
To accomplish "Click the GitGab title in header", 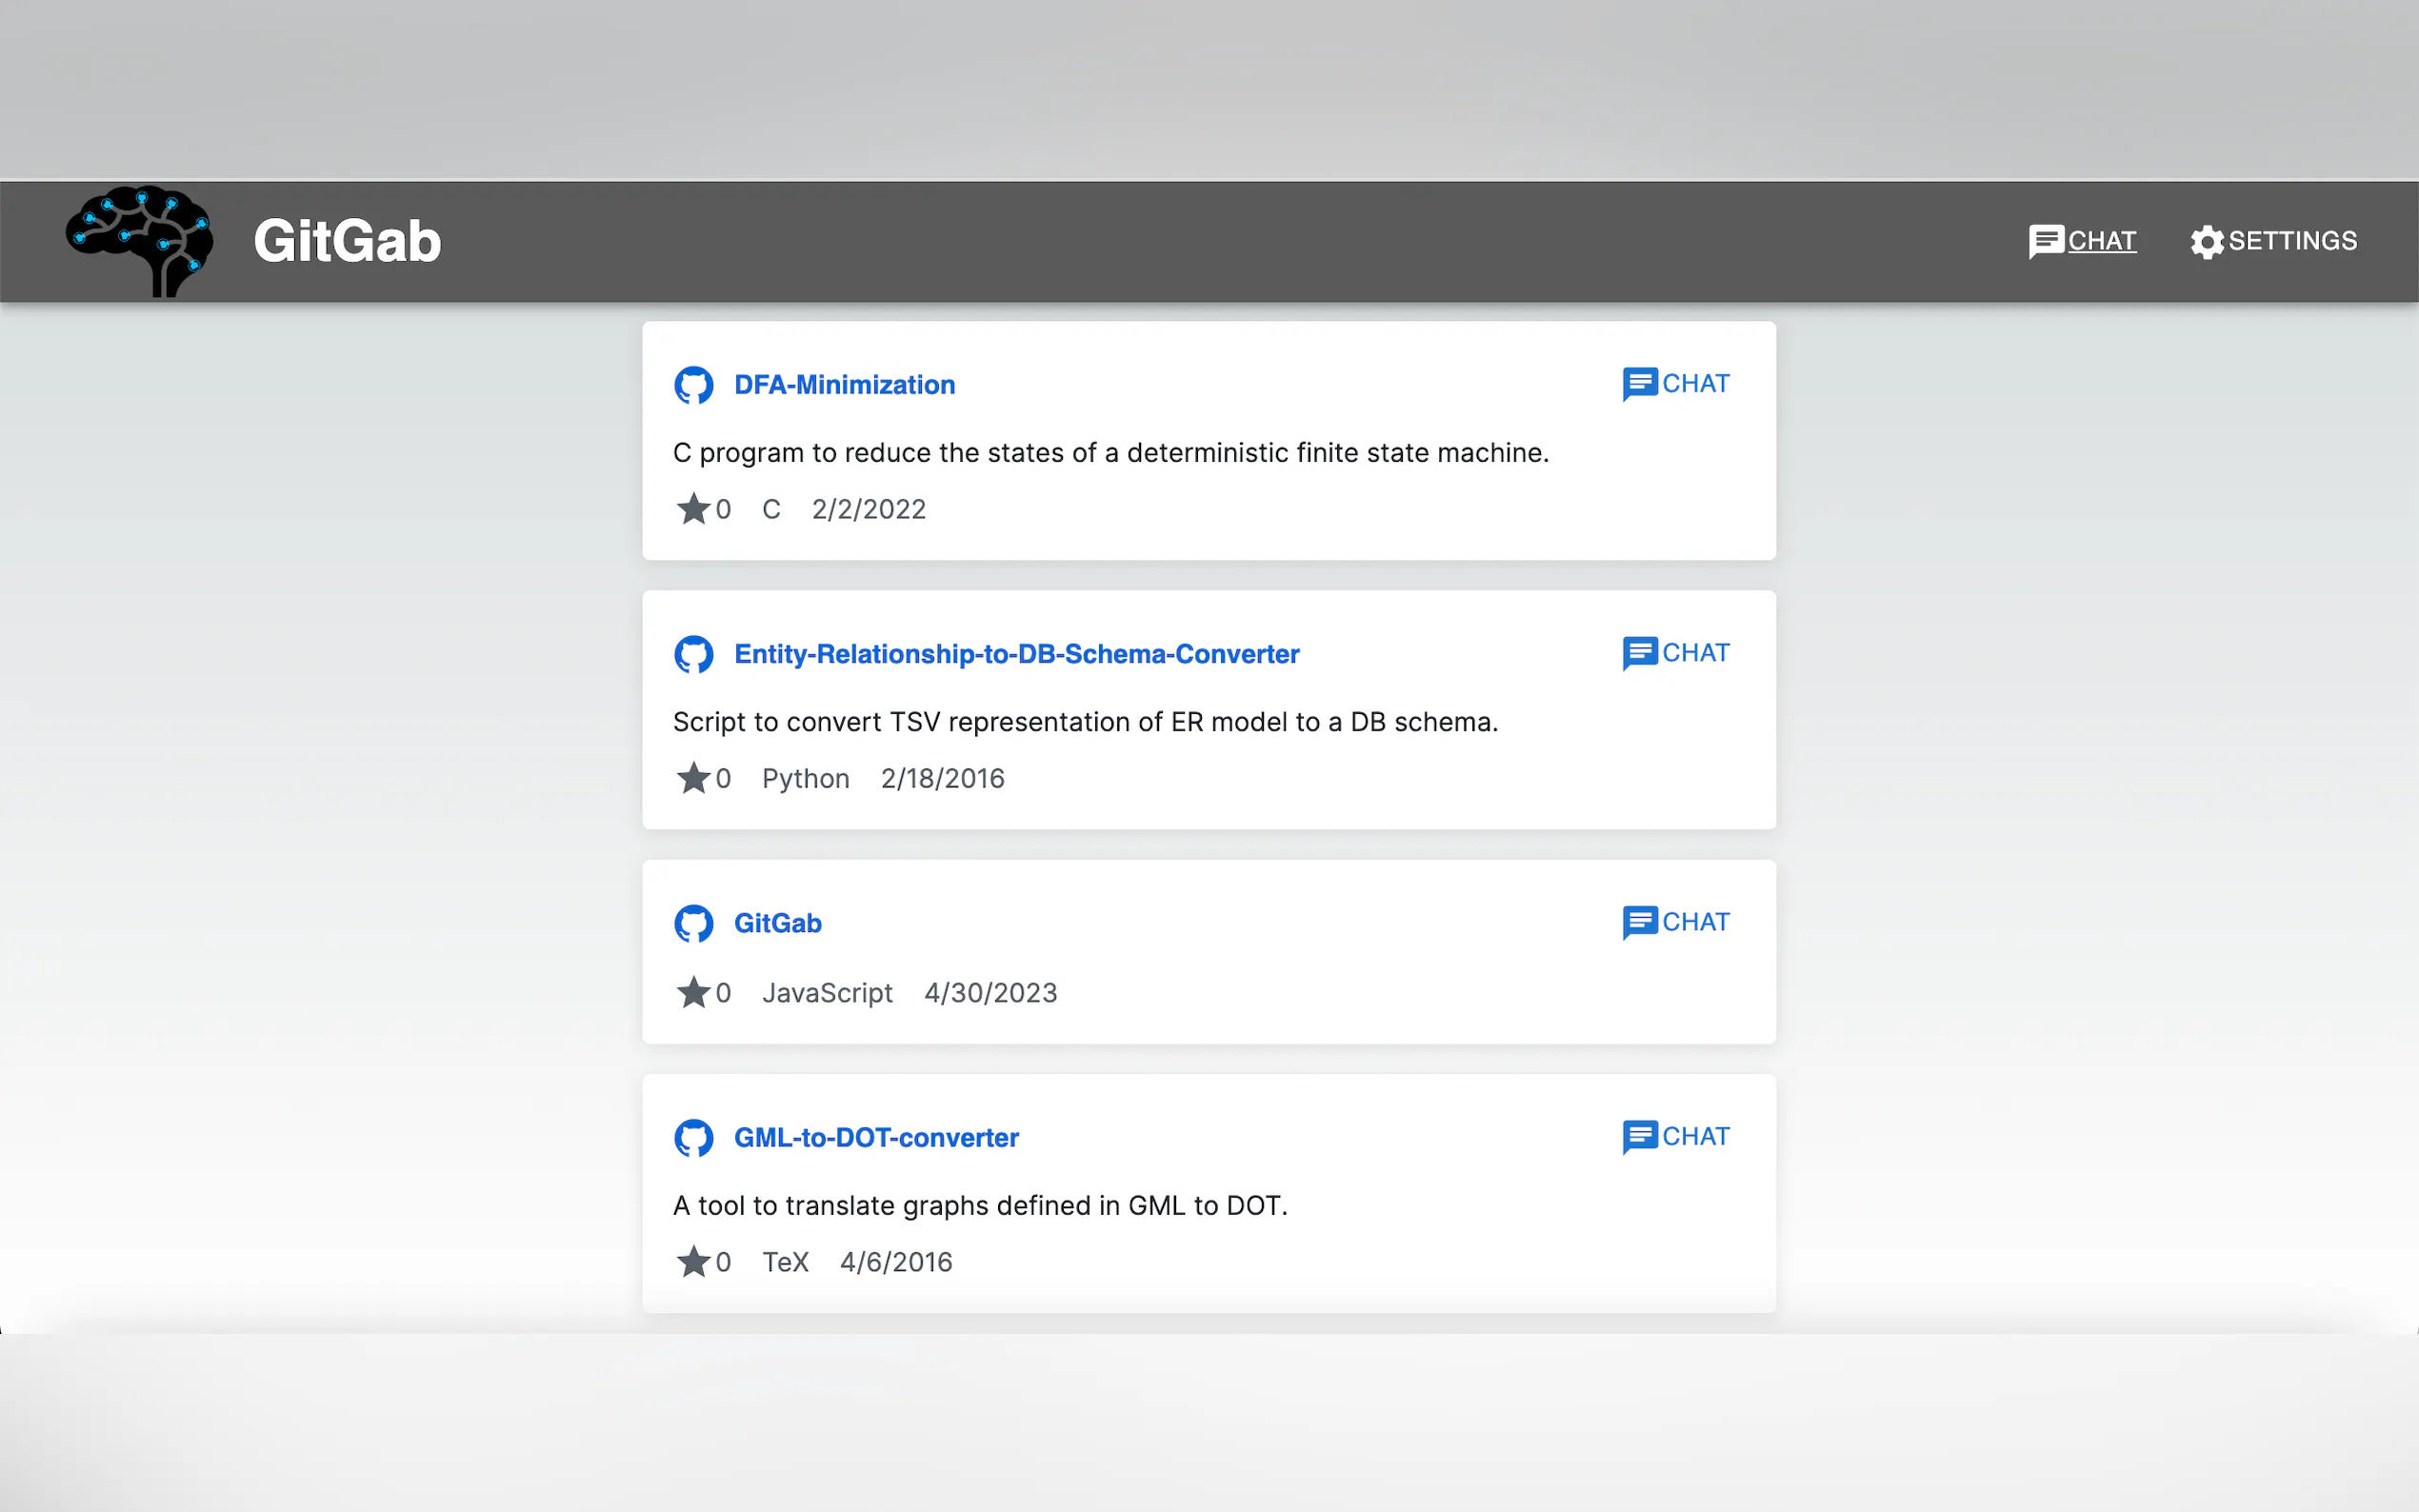I will click(x=347, y=241).
